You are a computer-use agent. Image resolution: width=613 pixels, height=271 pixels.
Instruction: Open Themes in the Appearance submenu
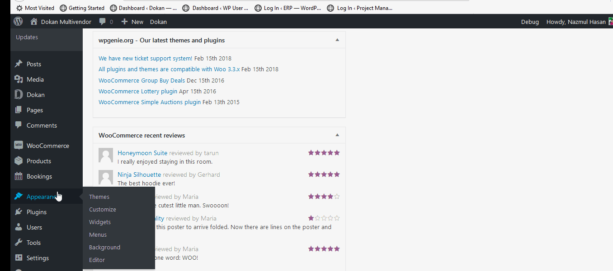click(99, 197)
